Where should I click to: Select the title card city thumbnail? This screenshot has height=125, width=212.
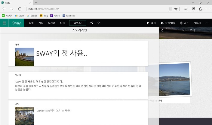tap(24, 57)
